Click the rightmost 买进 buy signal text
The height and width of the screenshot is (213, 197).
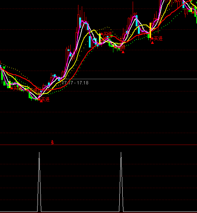(x=158, y=39)
